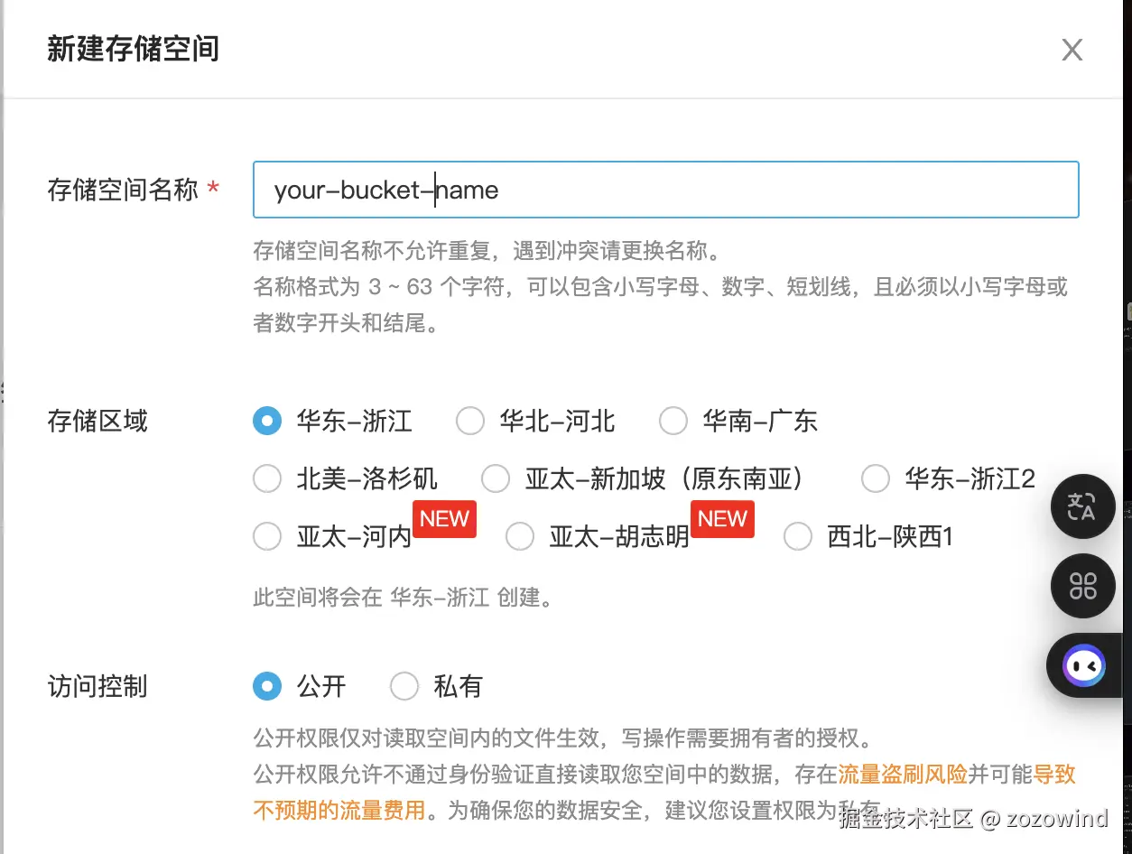Click the NEW badge beside 亚太-胡志明
This screenshot has width=1132, height=854.
click(x=722, y=519)
